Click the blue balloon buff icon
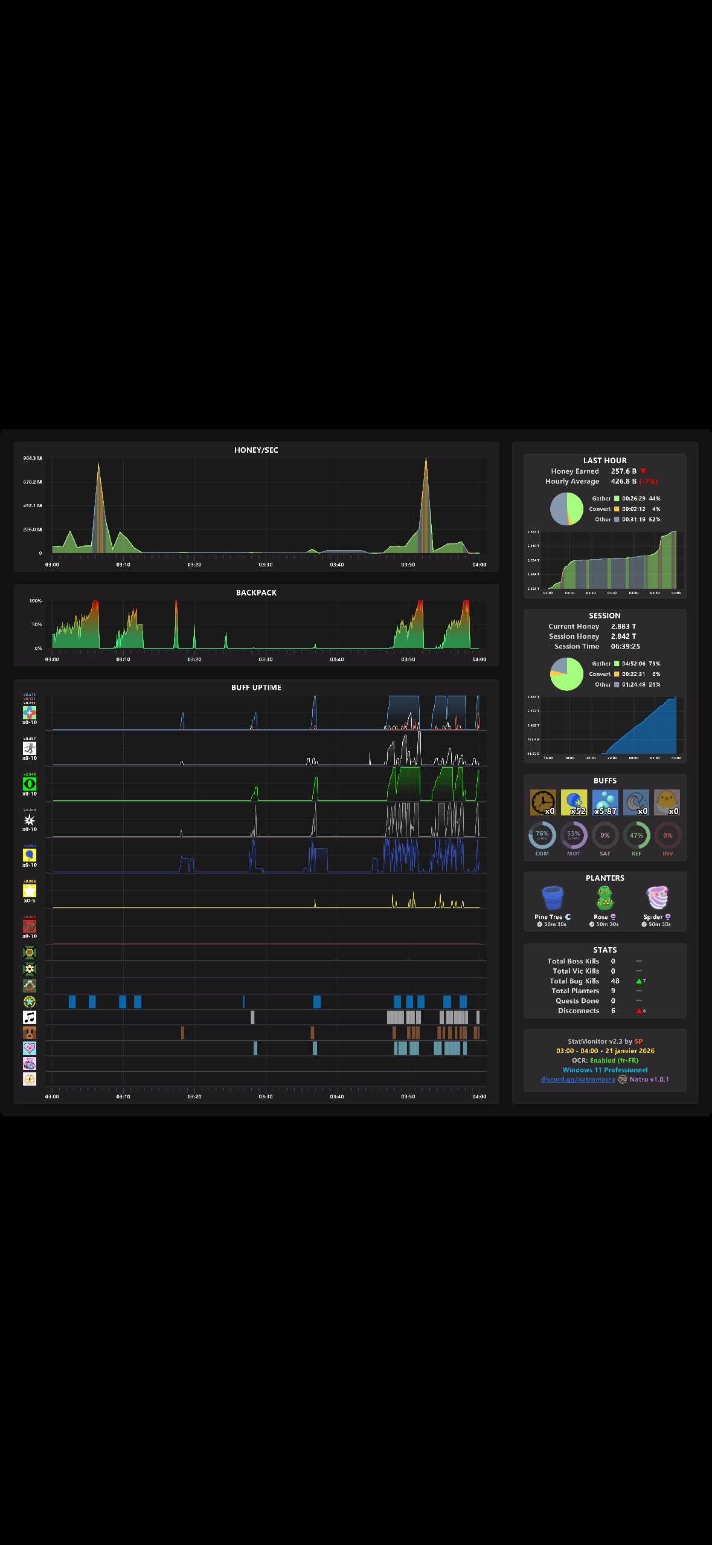Viewport: 712px width, 1545px height. pos(30,855)
